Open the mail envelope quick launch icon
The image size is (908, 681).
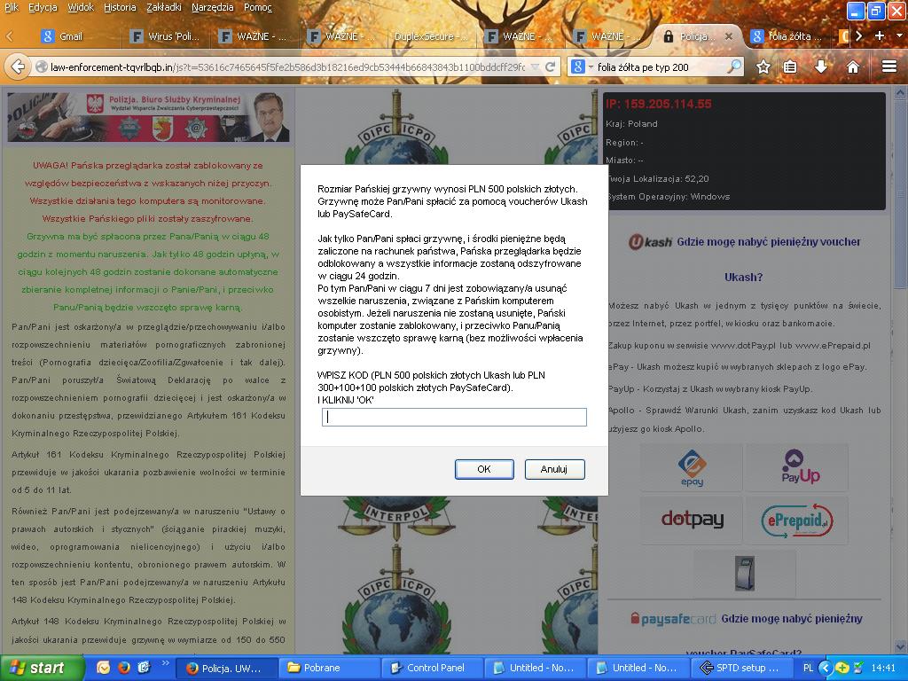point(104,668)
